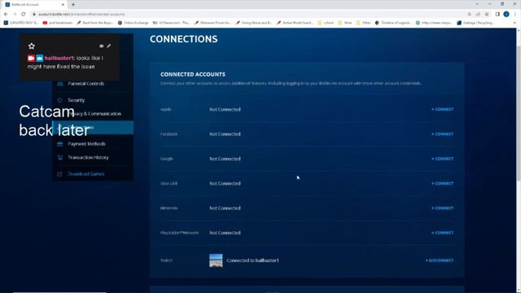Click the address bar URL
The height and width of the screenshot is (293, 521).
[x=81, y=15]
